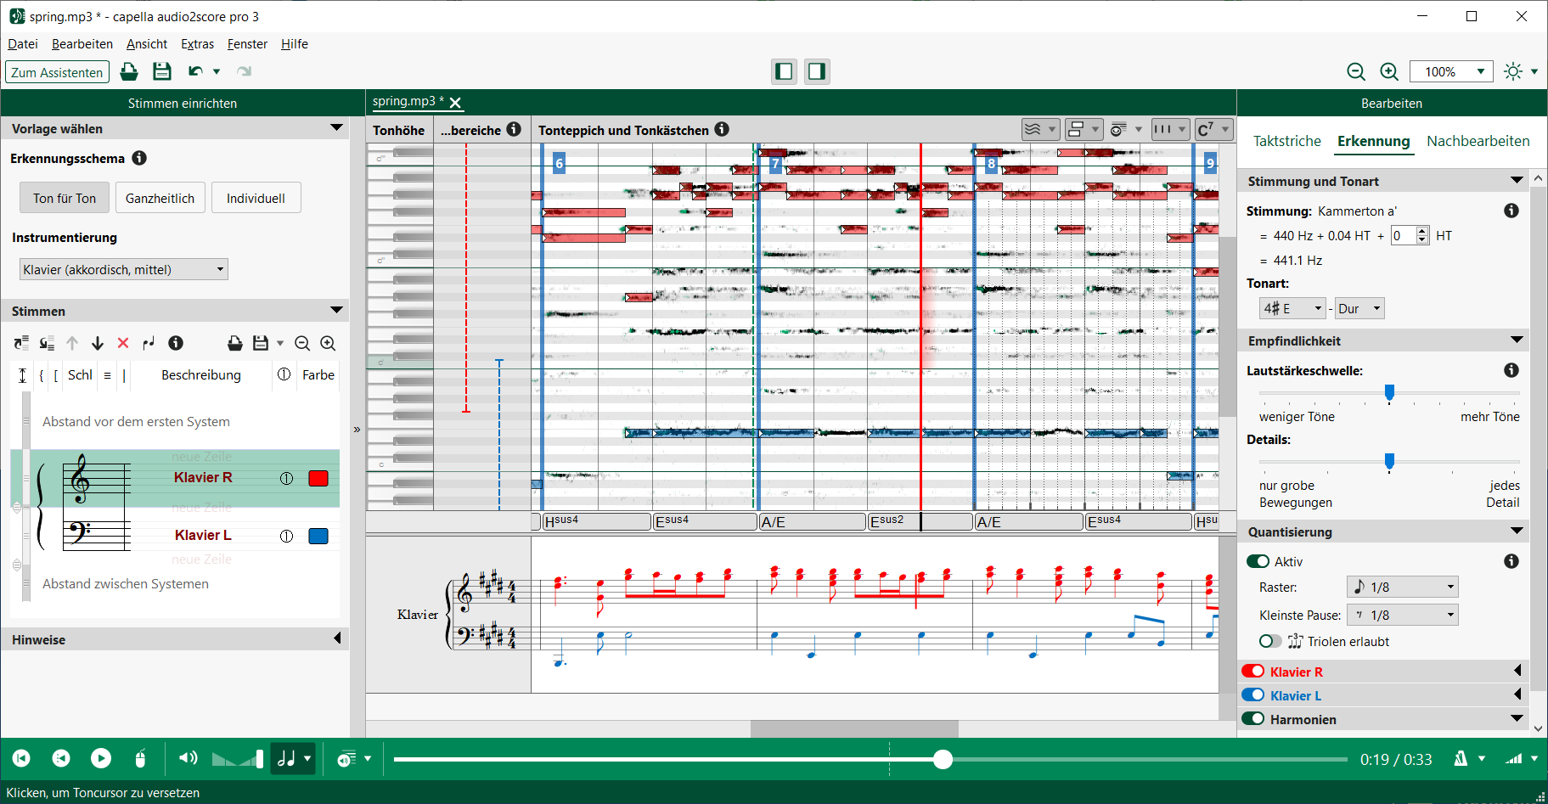Click the print icon in Stimmen panel
The height and width of the screenshot is (804, 1548).
tap(235, 343)
